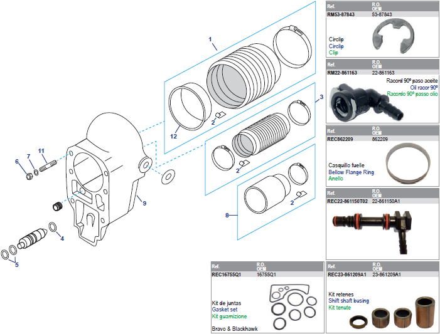Click the REC22-861150T02 fitting image

[372, 231]
